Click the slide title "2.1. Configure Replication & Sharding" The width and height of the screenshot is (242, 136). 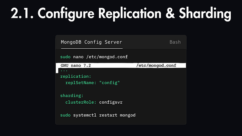121,14
